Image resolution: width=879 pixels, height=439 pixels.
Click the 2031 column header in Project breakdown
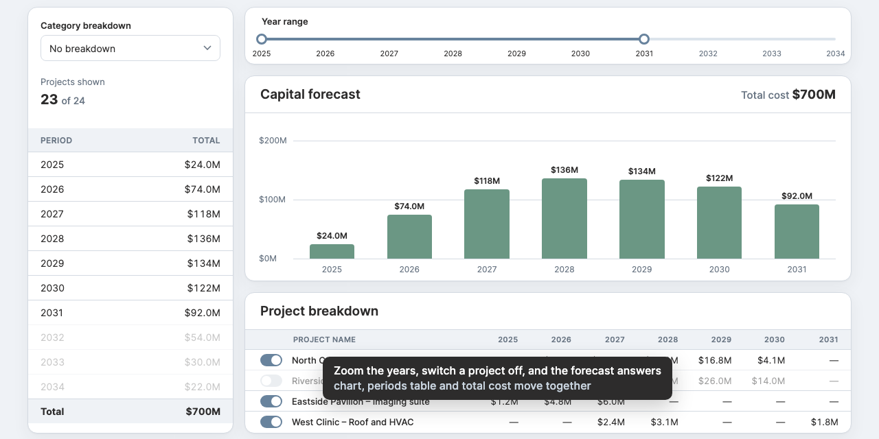click(x=828, y=340)
